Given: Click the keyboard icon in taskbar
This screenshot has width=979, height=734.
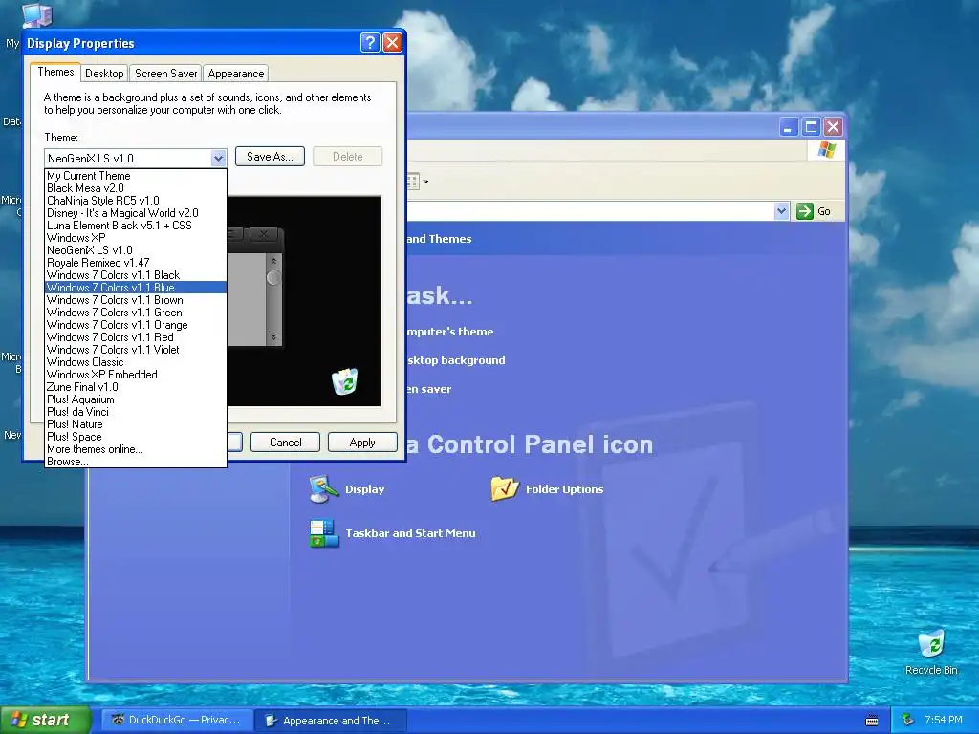Looking at the screenshot, I should pos(872,721).
